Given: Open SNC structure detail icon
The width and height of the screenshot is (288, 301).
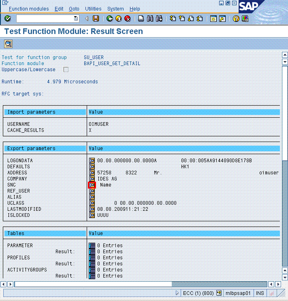Looking at the screenshot, I should pyautogui.click(x=92, y=185).
